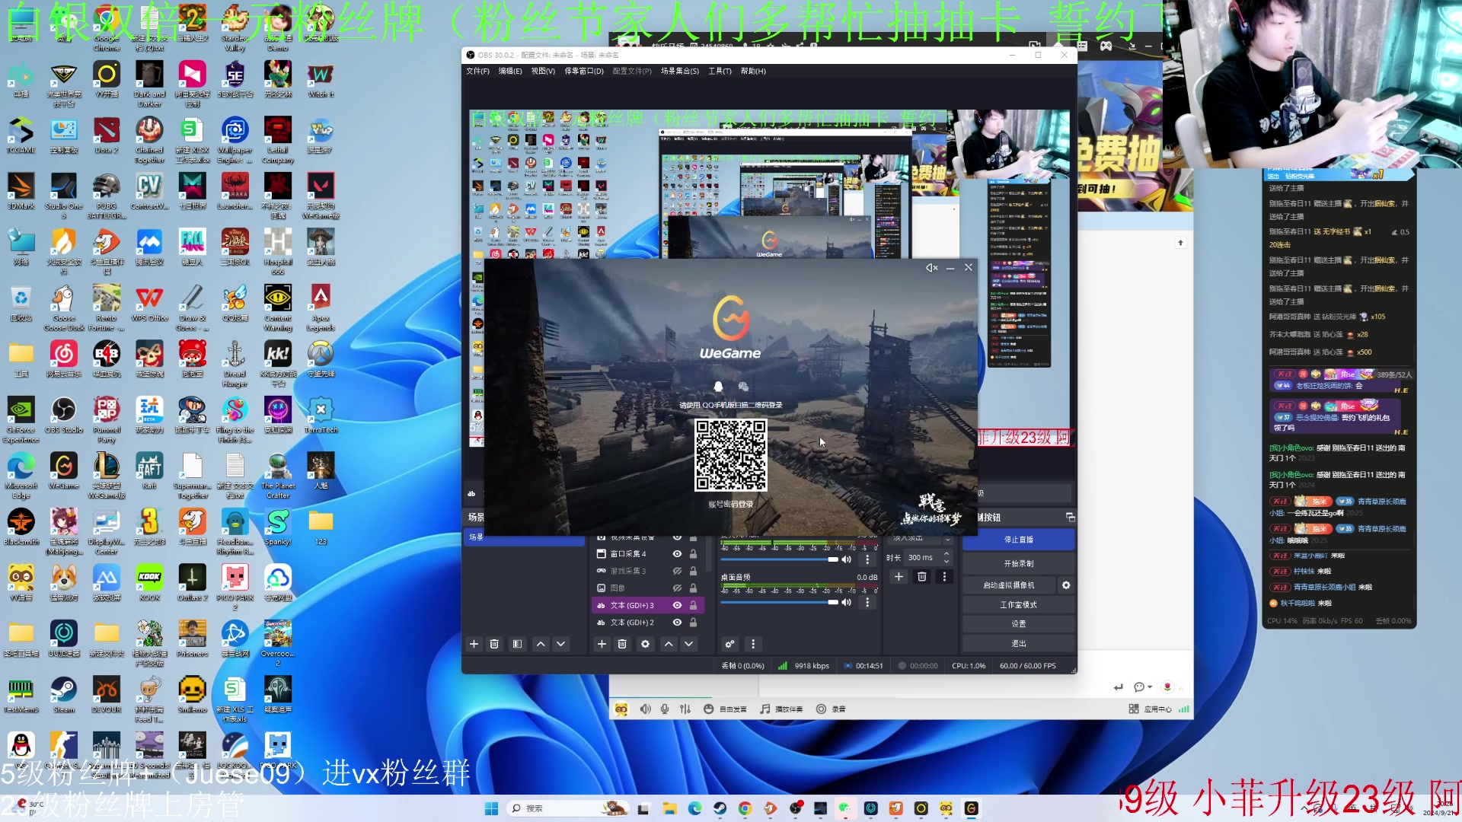
Task: Open OBS 设置 settings button
Action: point(1018,624)
